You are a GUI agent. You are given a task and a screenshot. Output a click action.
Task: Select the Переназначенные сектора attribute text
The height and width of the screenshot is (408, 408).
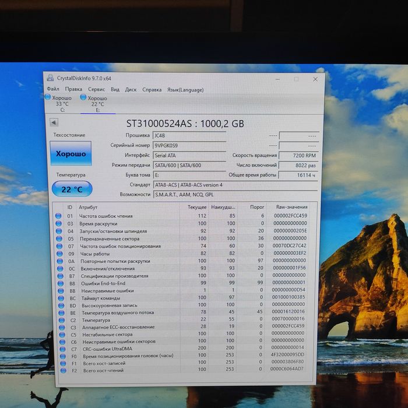pyautogui.click(x=110, y=238)
